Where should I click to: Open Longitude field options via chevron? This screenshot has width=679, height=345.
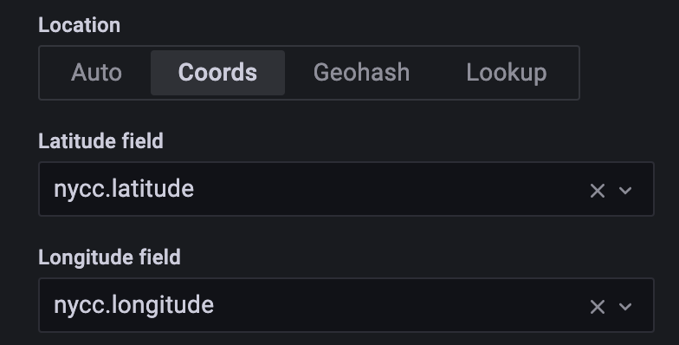coord(625,307)
